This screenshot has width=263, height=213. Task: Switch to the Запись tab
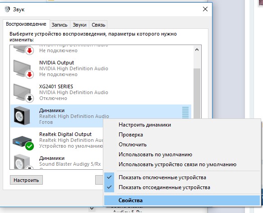(60, 25)
